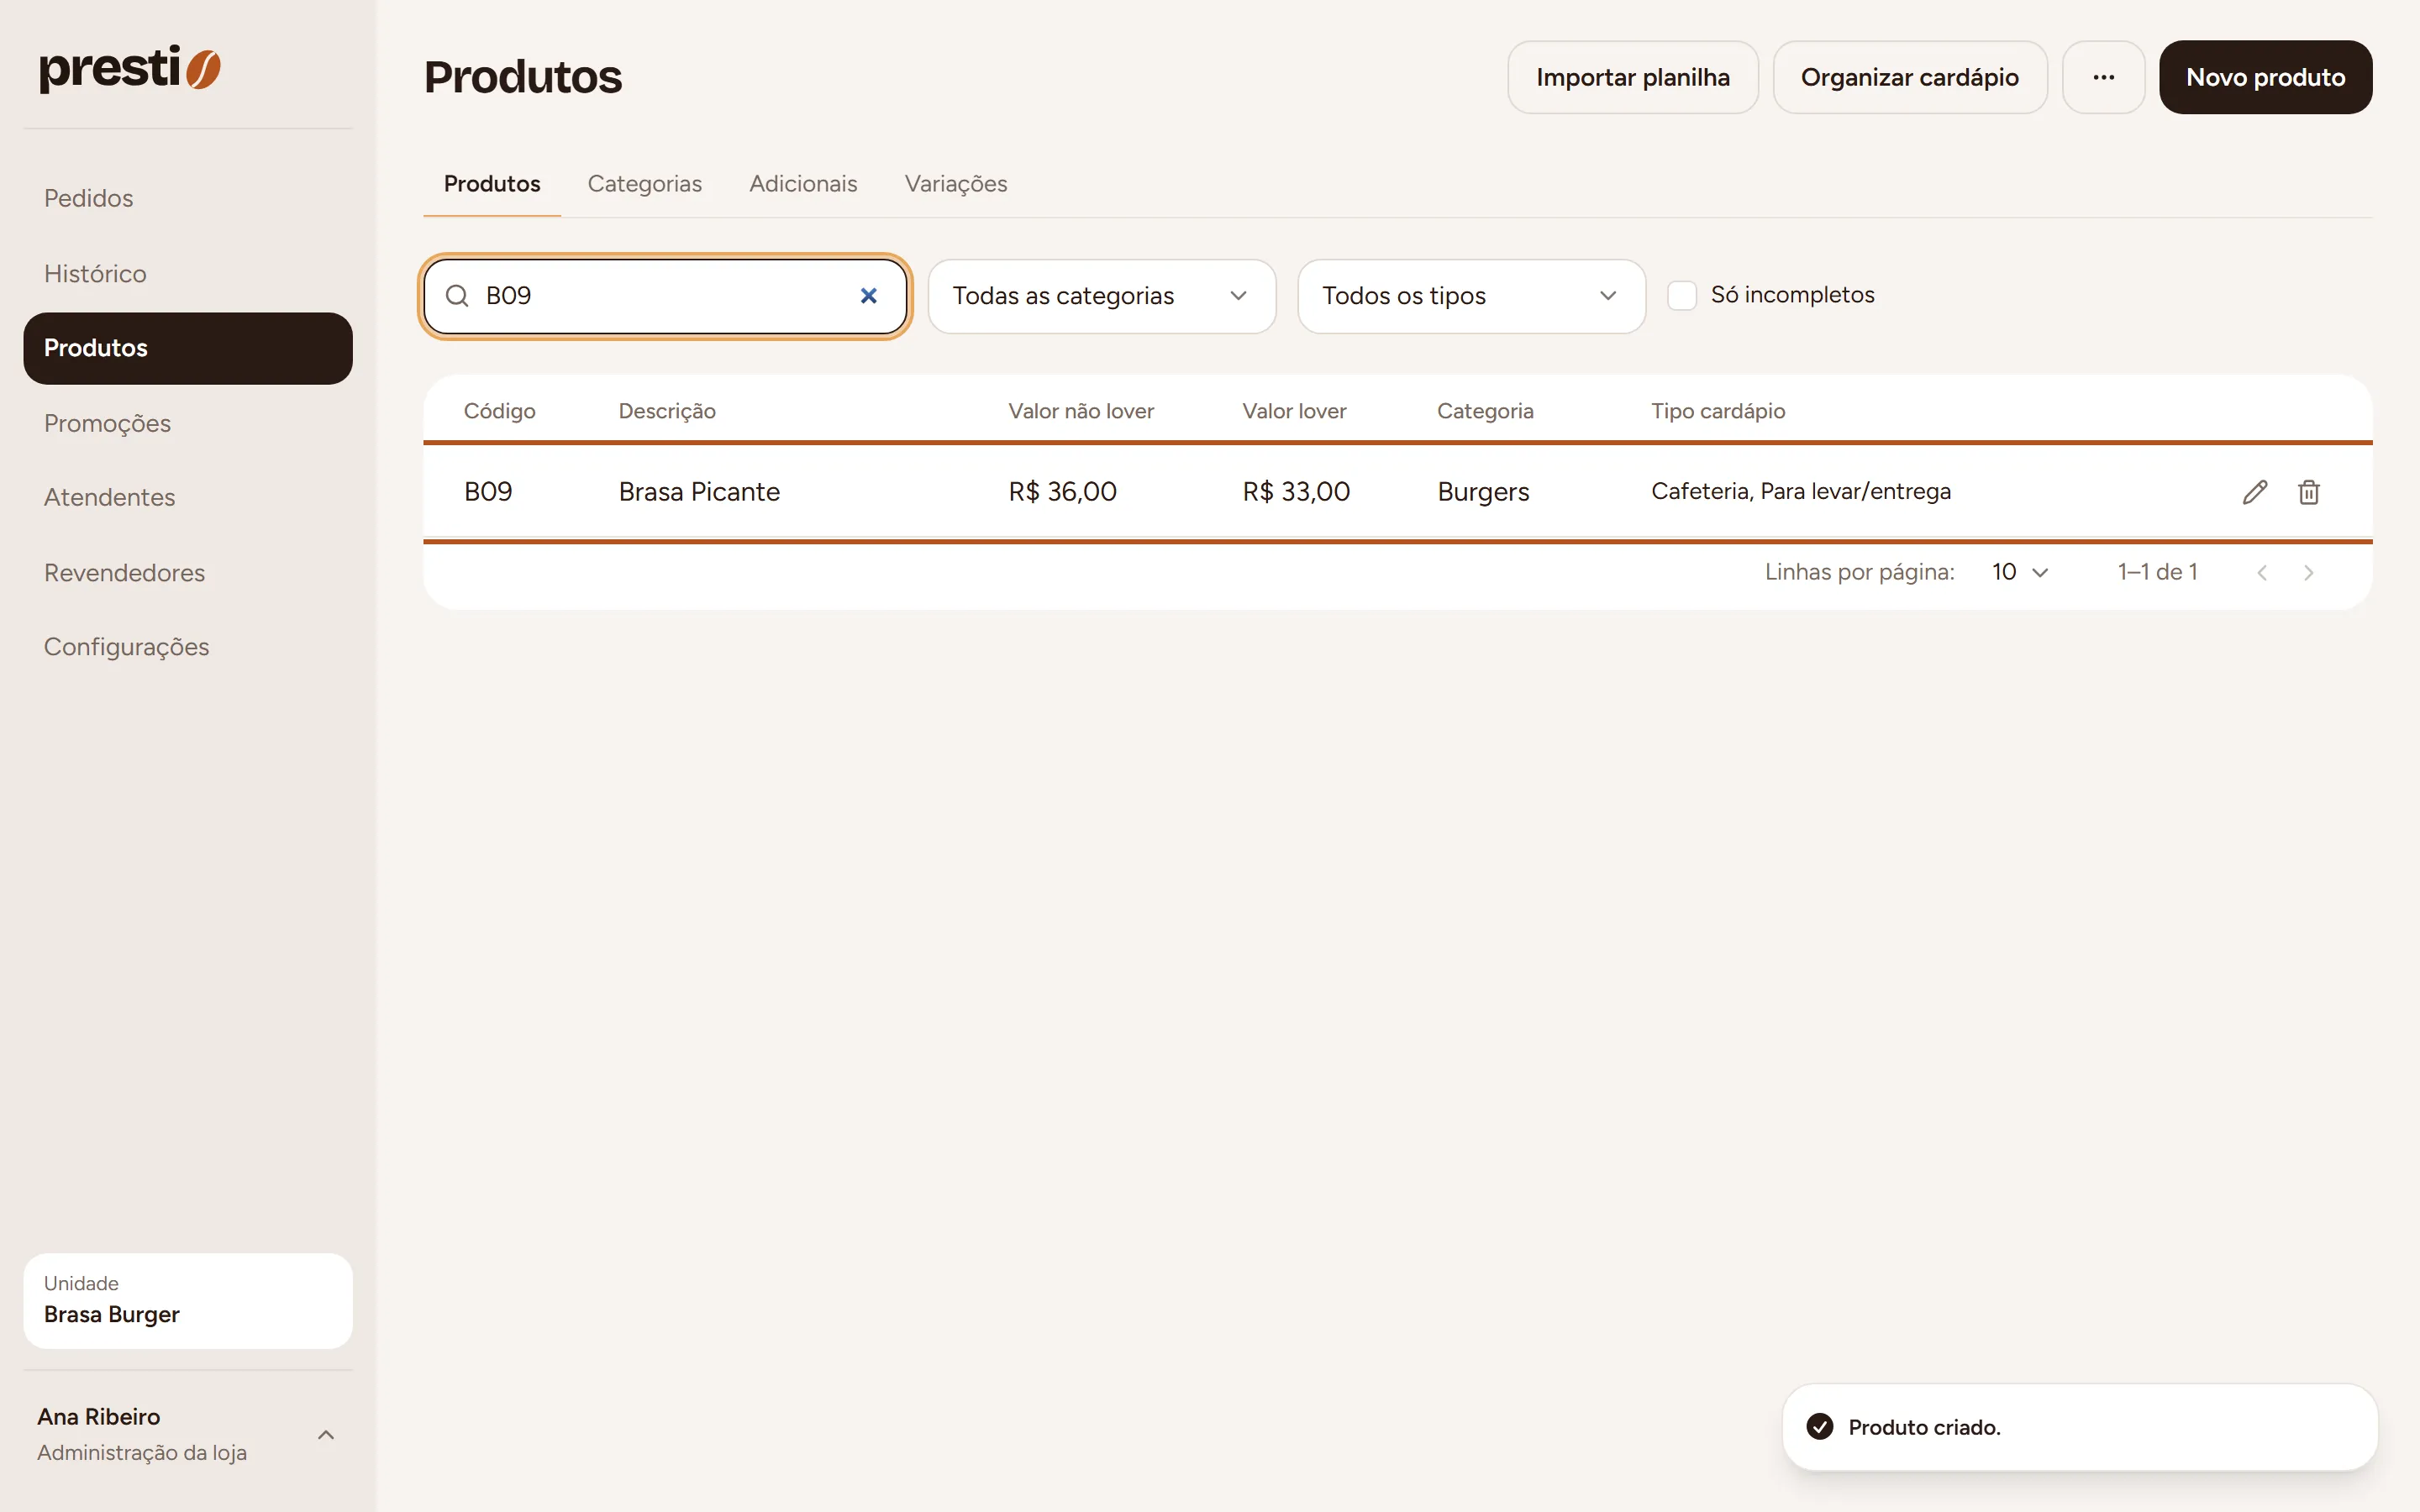Viewport: 2420px width, 1512px height.
Task: Edit the Brasa Picante product
Action: coord(2254,492)
